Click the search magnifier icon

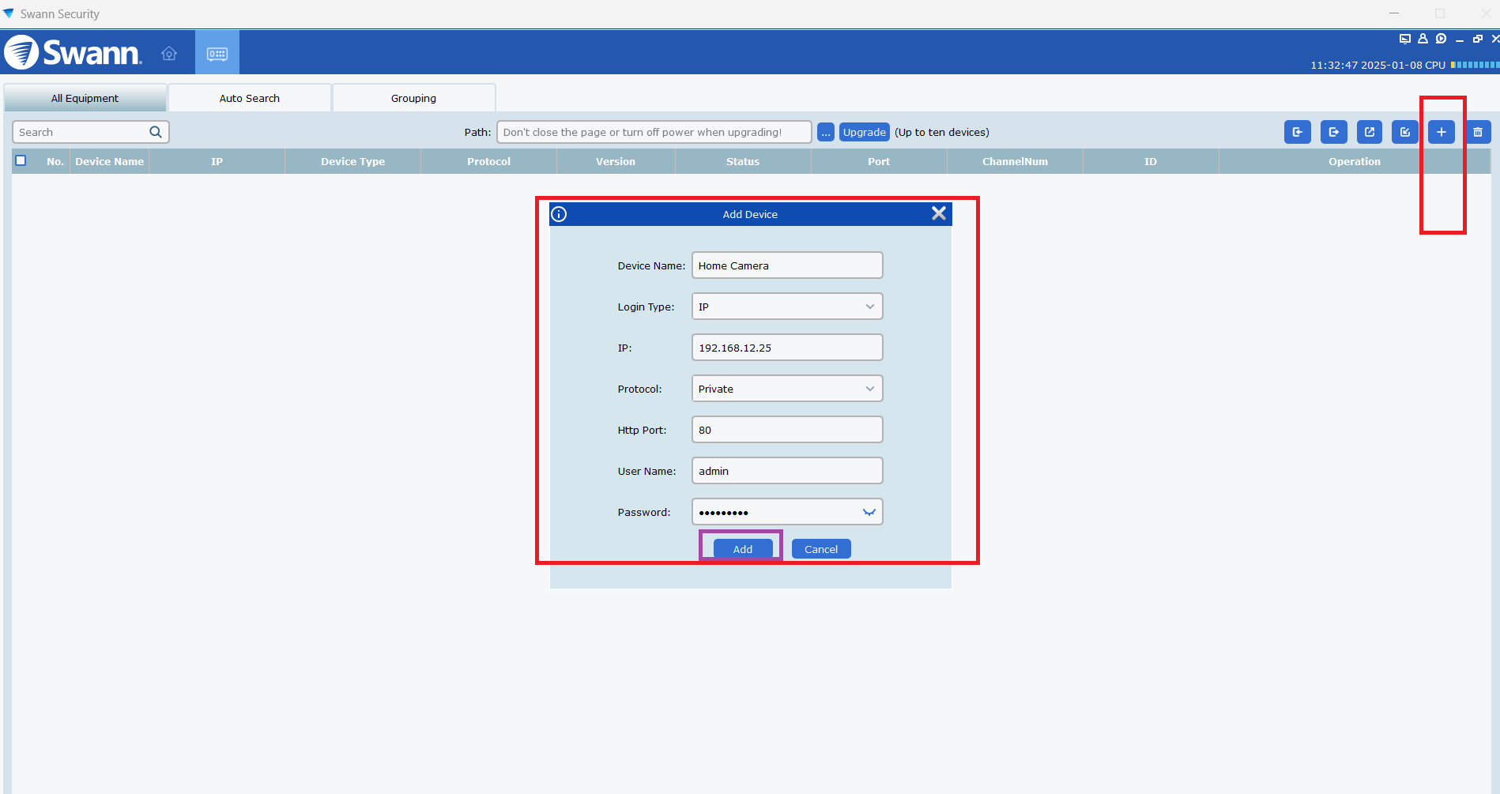point(155,132)
